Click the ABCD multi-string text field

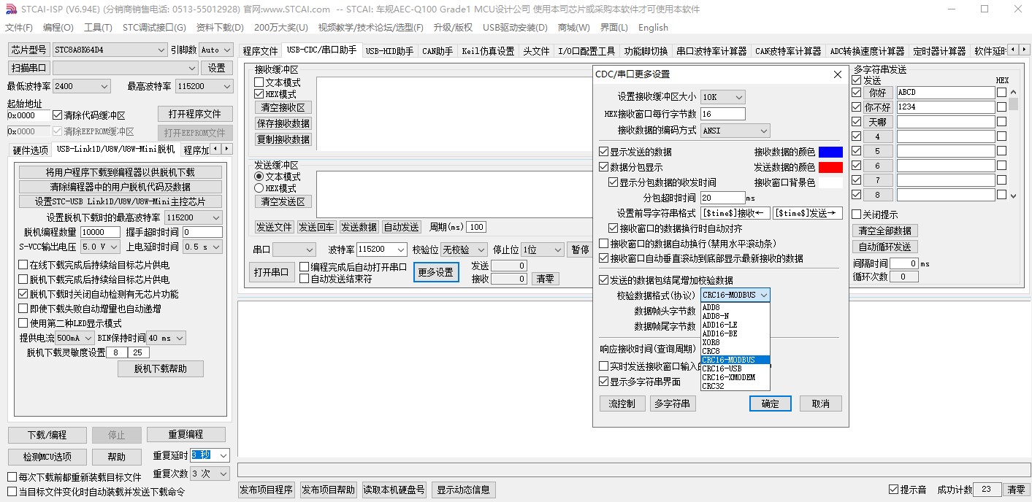click(x=946, y=93)
